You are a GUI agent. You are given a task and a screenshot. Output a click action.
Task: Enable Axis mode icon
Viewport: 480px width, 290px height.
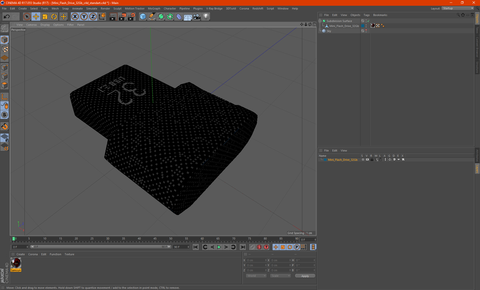click(x=4, y=97)
